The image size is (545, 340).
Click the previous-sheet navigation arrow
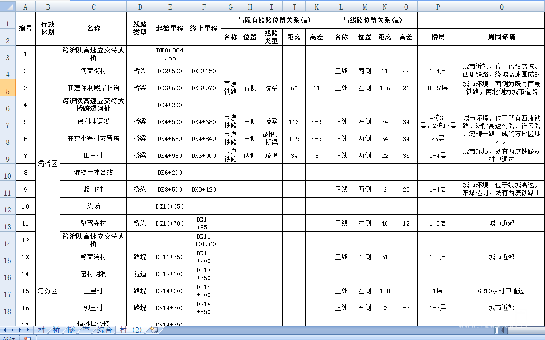click(x=12, y=330)
